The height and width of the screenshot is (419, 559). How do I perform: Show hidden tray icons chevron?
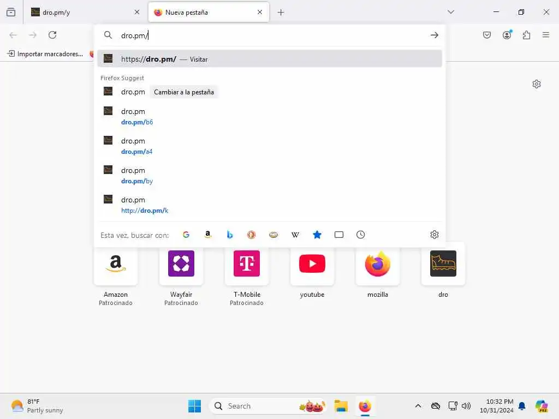418,406
